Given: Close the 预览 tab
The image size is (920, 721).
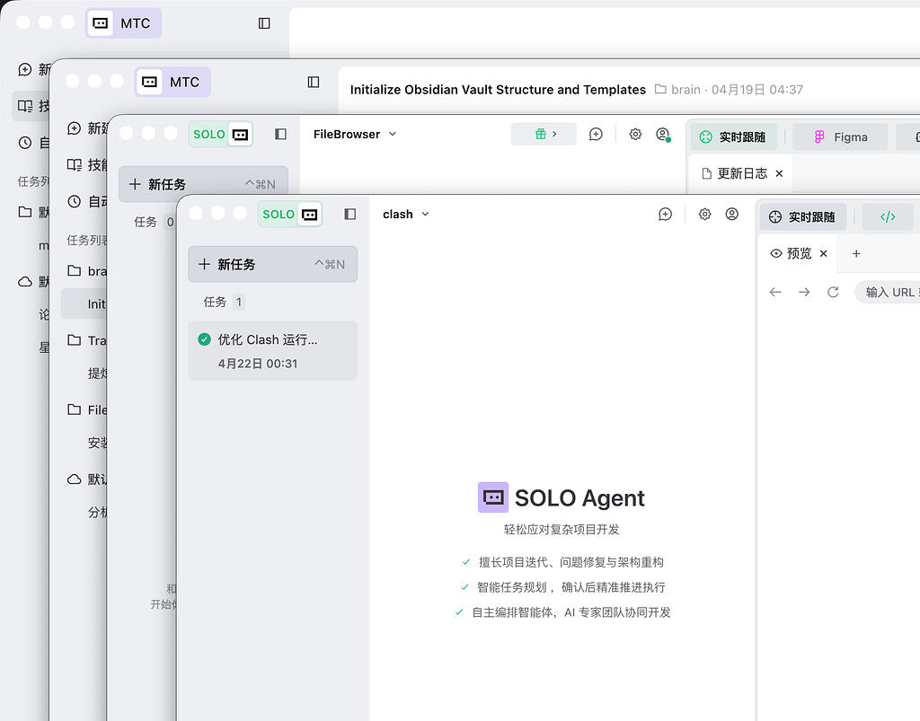Looking at the screenshot, I should pos(824,253).
